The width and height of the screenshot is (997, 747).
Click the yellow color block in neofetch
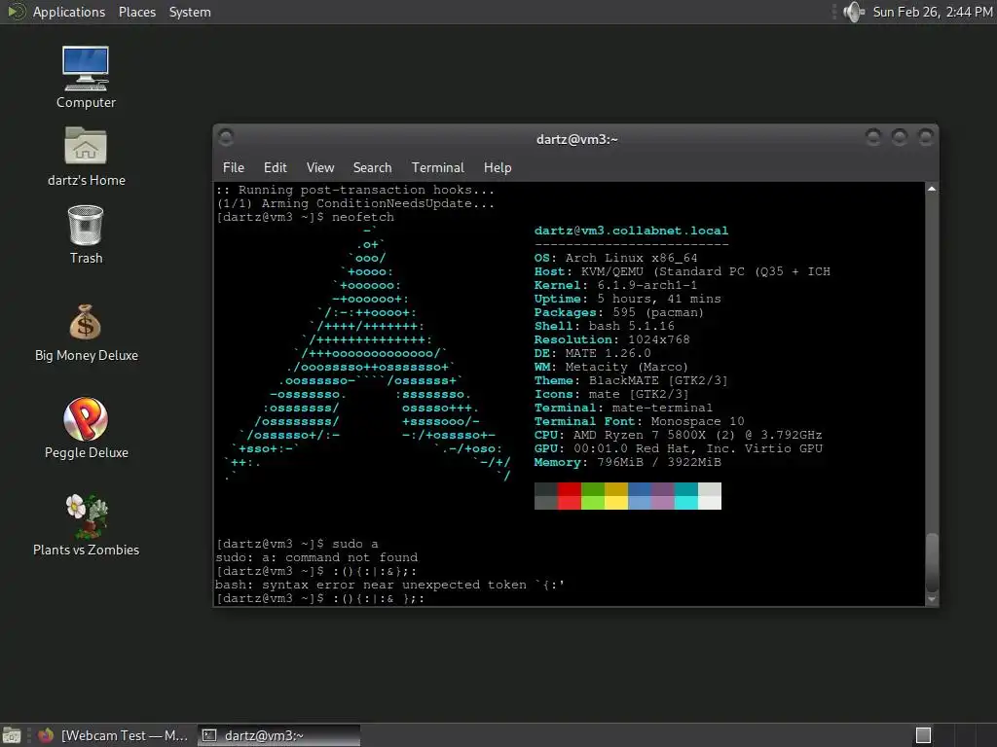tap(616, 495)
